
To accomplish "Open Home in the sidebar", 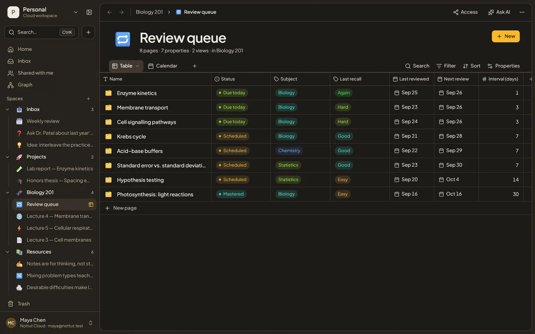I will click(x=25, y=49).
